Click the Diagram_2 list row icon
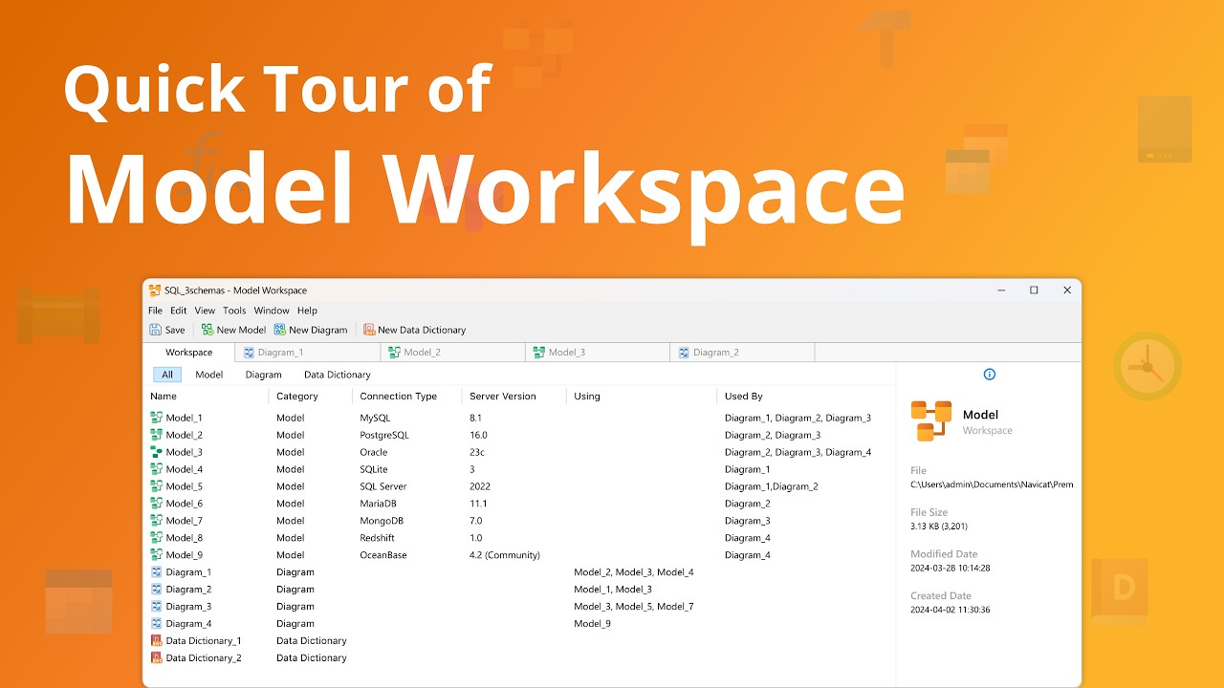1224x688 pixels. [x=157, y=590]
